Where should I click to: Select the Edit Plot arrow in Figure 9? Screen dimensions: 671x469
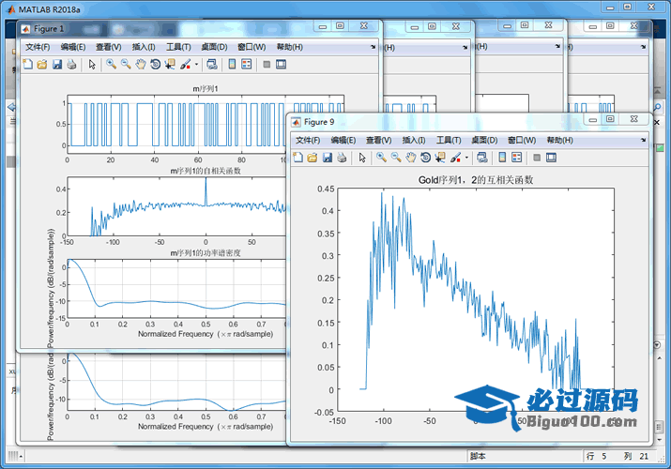pyautogui.click(x=362, y=158)
